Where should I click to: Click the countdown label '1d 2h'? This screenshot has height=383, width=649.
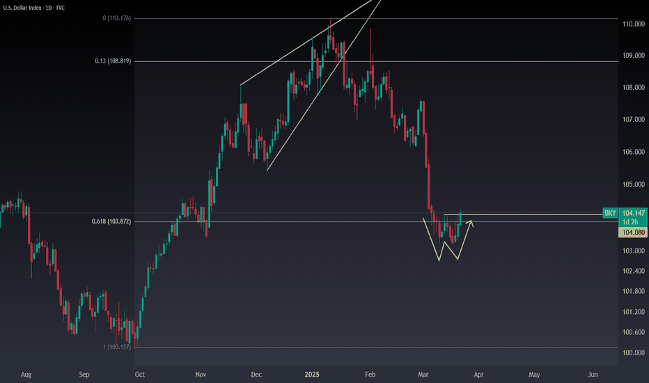click(630, 222)
